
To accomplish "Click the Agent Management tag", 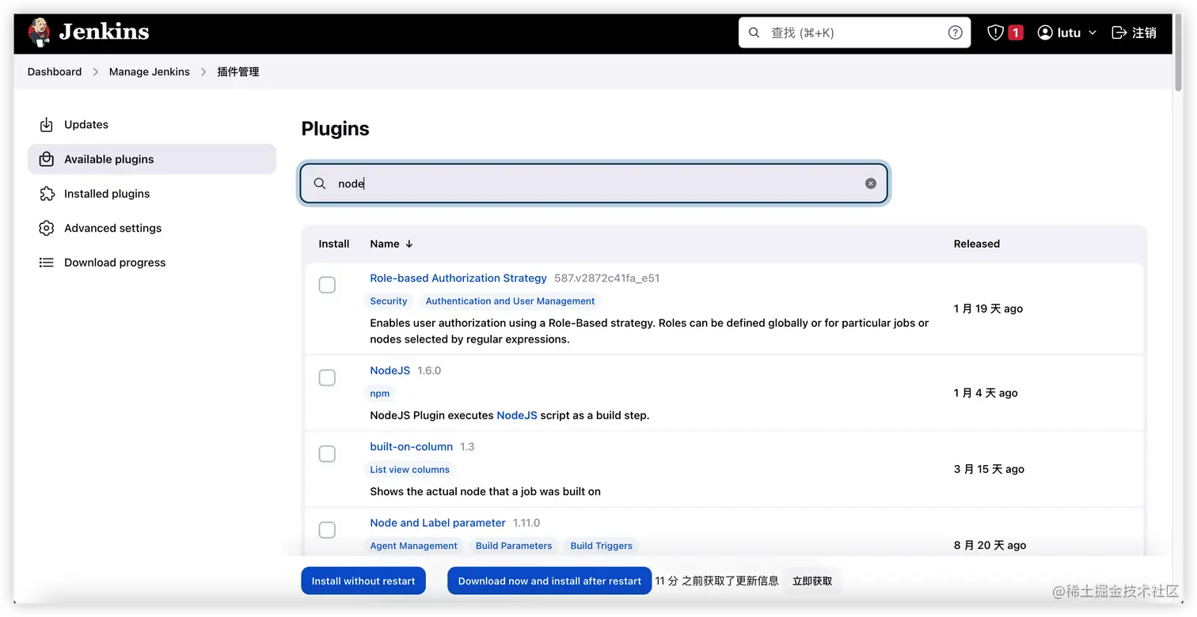I will tap(414, 546).
